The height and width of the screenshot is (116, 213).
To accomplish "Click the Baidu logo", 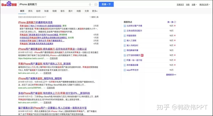I will pyautogui.click(x=9, y=4).
